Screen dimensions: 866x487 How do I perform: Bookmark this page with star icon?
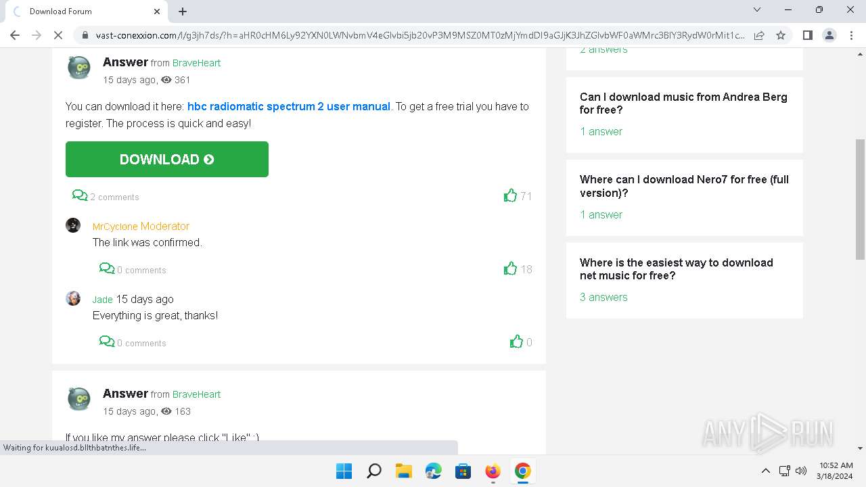click(x=781, y=35)
